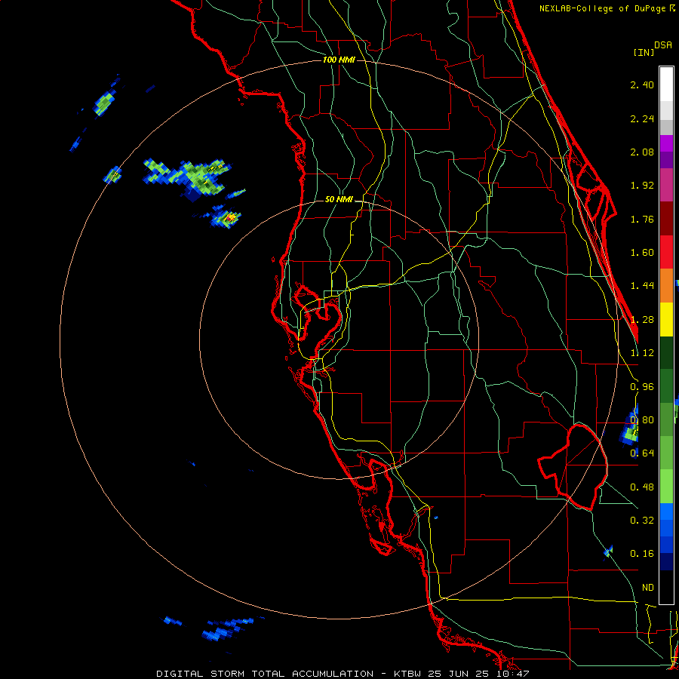Select the 2.40 legend value
Image resolution: width=679 pixels, height=679 pixels.
pos(642,84)
